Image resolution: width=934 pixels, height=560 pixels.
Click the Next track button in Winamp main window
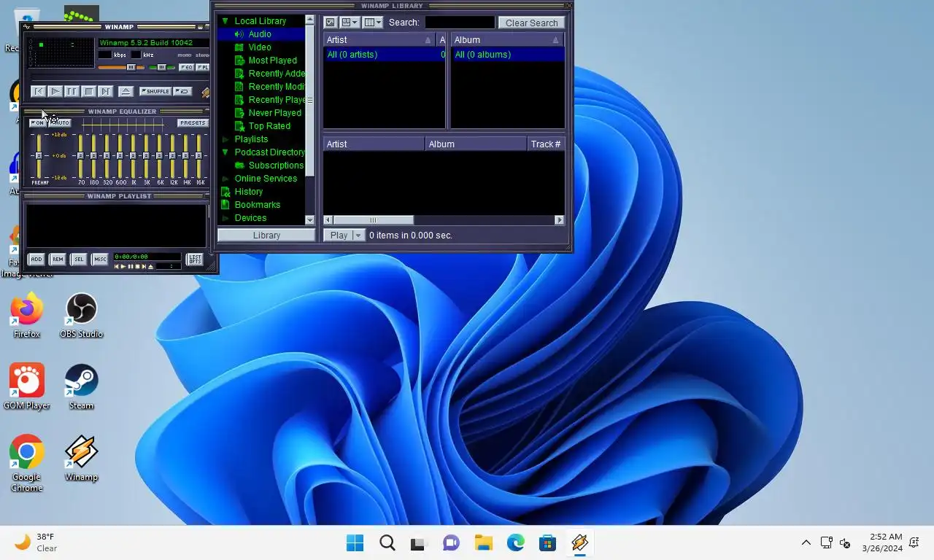(x=105, y=91)
